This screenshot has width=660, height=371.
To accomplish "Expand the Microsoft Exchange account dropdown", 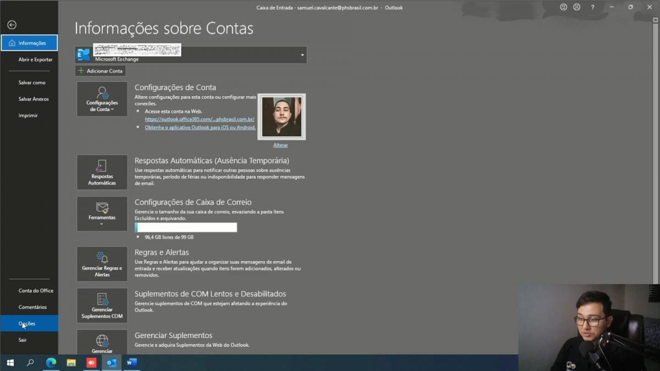I will click(x=302, y=55).
